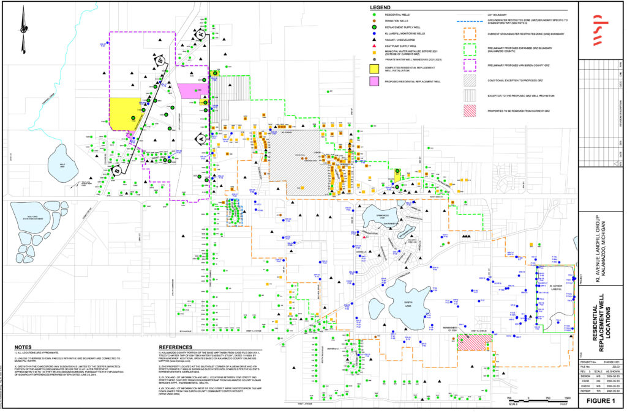This screenshot has width=627, height=412.
Task: Click the section marker A' at top of map
Action: pos(200,34)
